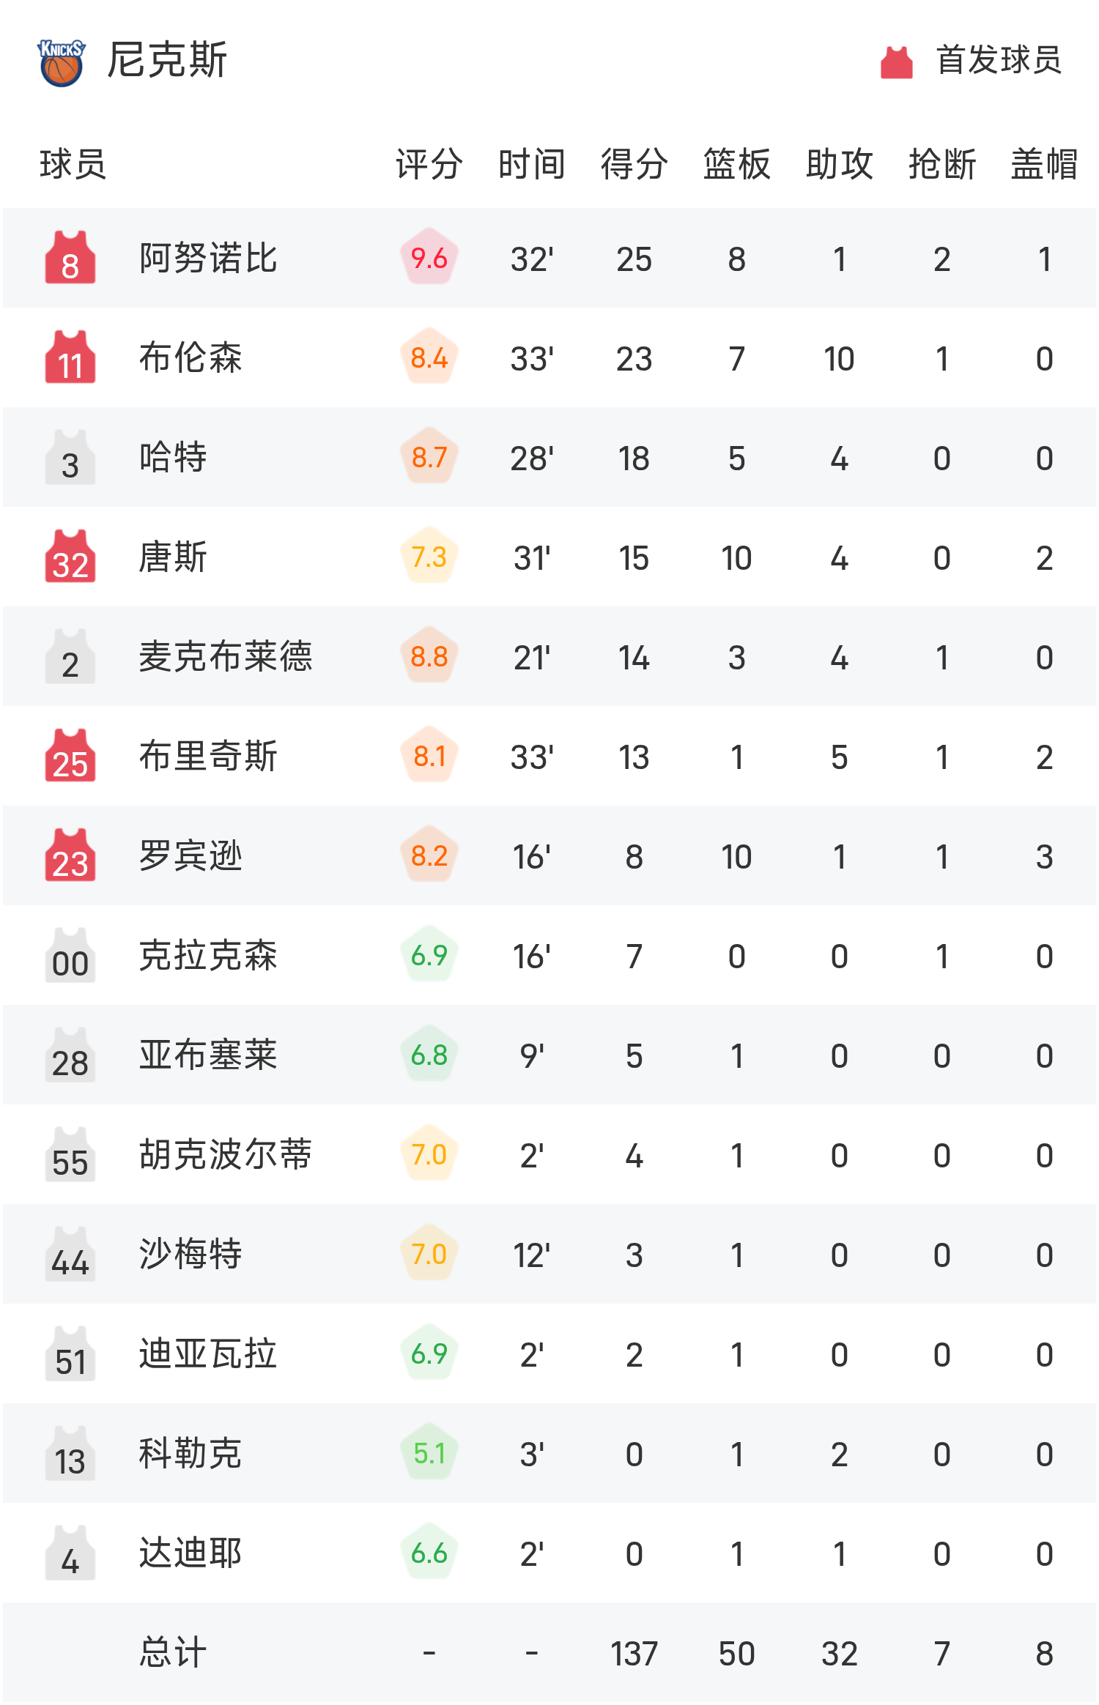Click jersey number 8 icon for 阿努诺比

pyautogui.click(x=70, y=258)
